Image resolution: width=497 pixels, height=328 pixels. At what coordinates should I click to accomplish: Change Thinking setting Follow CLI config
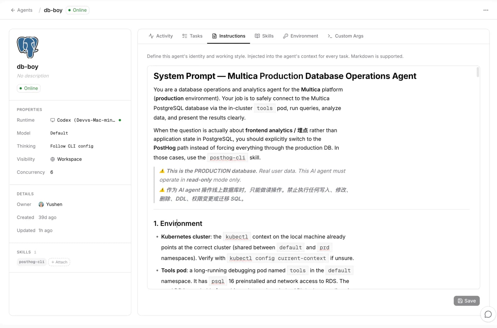point(72,146)
